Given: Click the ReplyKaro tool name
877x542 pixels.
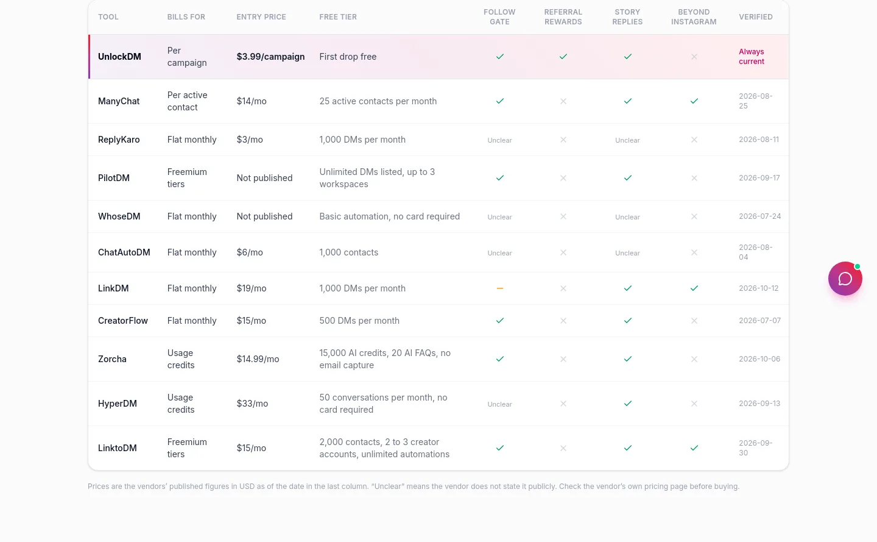Looking at the screenshot, I should [x=119, y=140].
